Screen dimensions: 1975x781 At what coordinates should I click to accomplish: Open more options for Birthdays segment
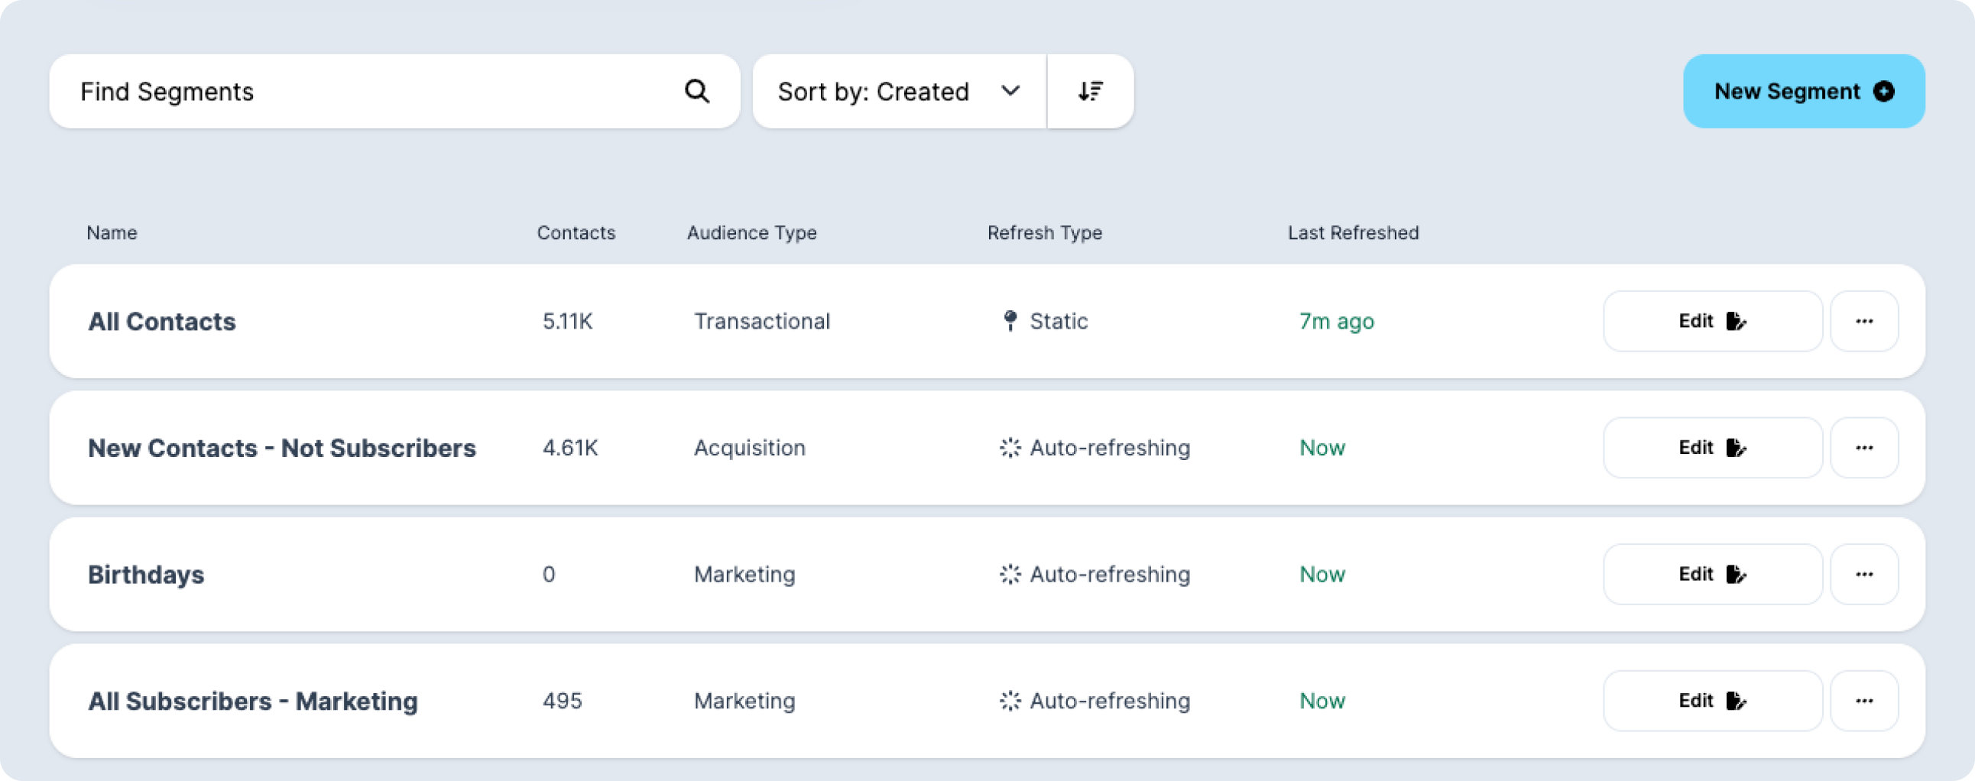tap(1864, 574)
